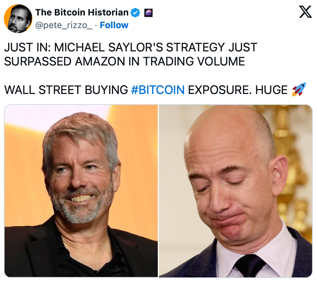
Task: Open right photo of bald man in suit
Action: (236, 191)
